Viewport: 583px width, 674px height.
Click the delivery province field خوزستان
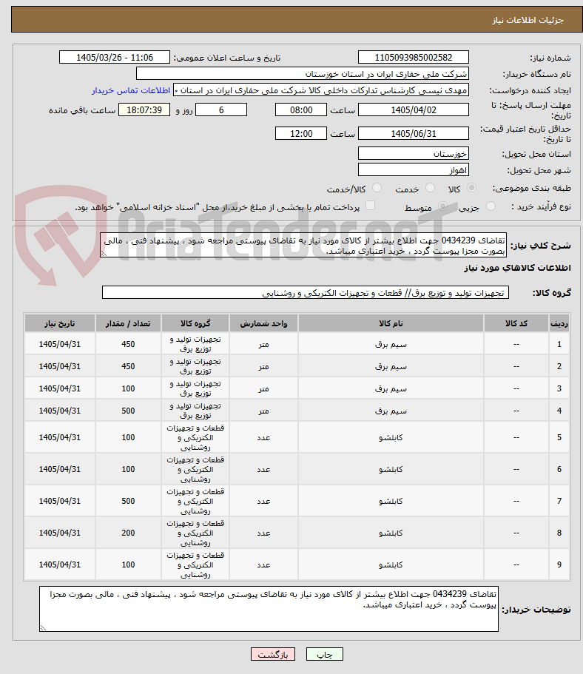tap(413, 153)
